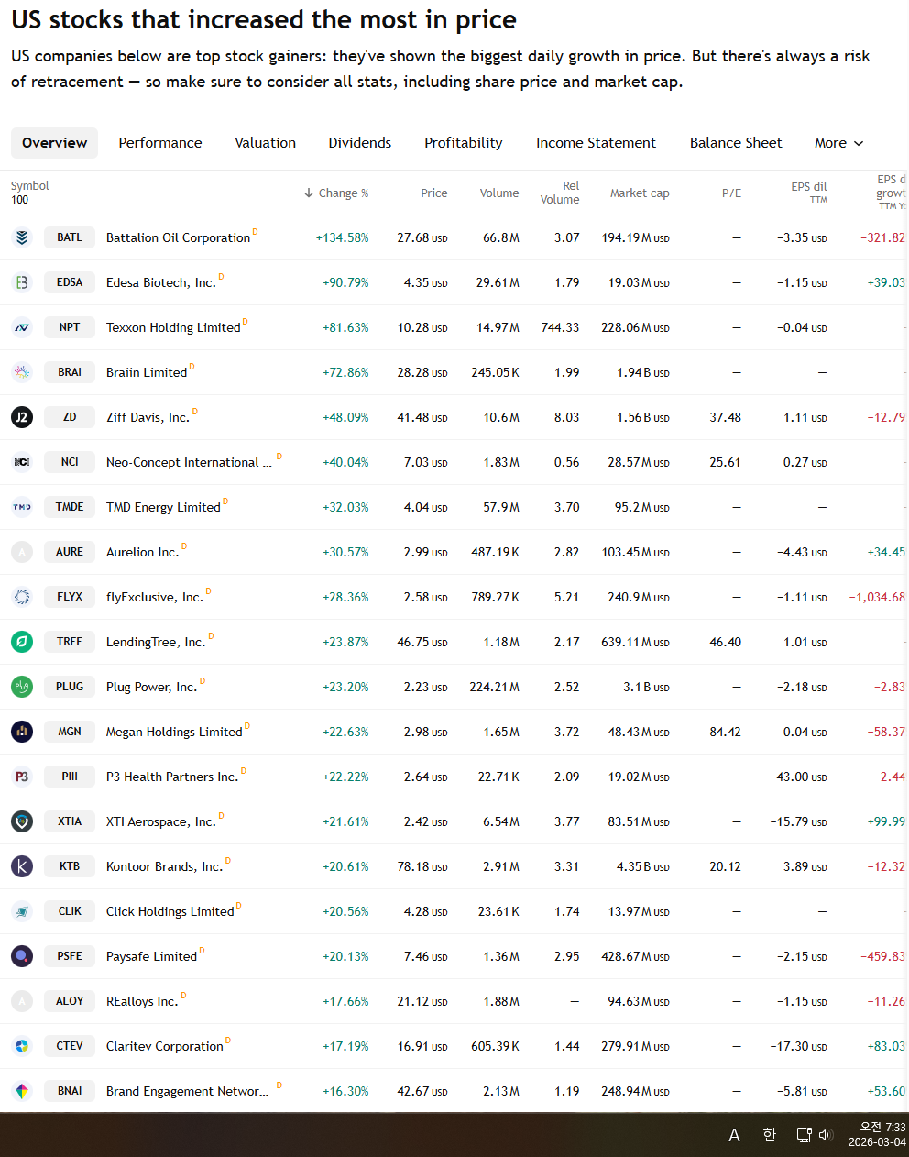Switch to the Performance tab
Image resolution: width=909 pixels, height=1157 pixels.
point(160,143)
